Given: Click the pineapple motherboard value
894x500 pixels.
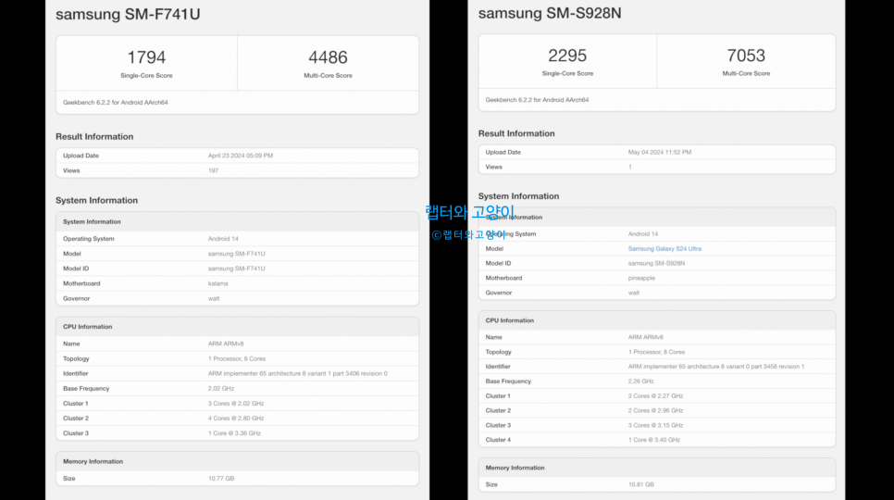Looking at the screenshot, I should coord(641,278).
